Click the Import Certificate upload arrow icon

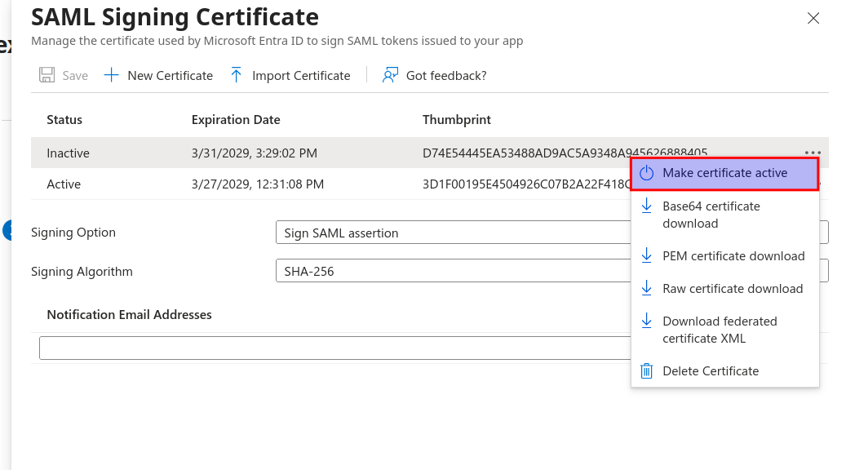click(x=237, y=74)
